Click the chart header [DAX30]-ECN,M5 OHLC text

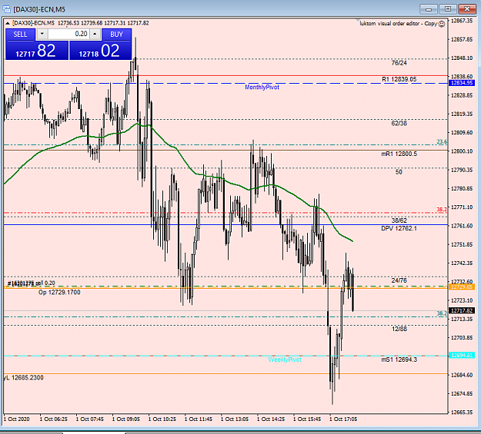(80, 23)
